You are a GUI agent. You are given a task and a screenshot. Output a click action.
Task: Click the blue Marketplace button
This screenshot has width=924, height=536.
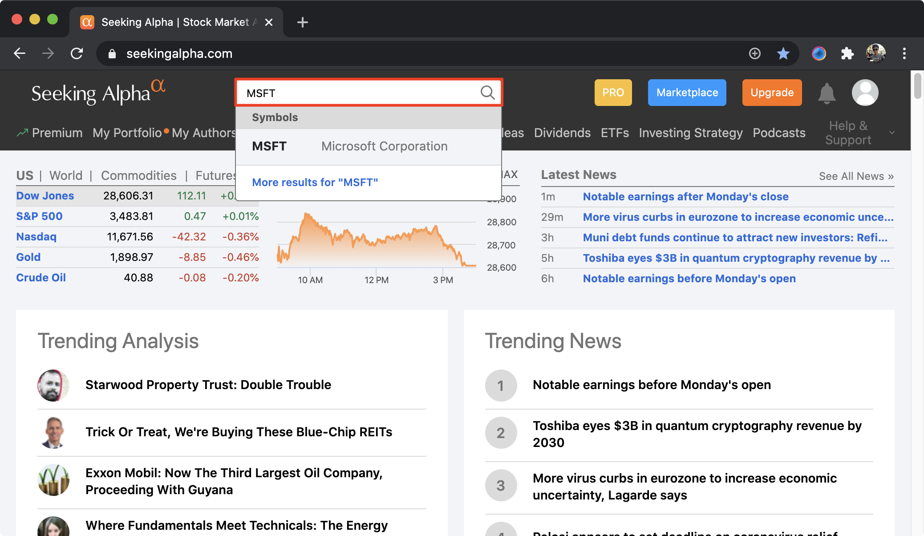[x=687, y=93]
